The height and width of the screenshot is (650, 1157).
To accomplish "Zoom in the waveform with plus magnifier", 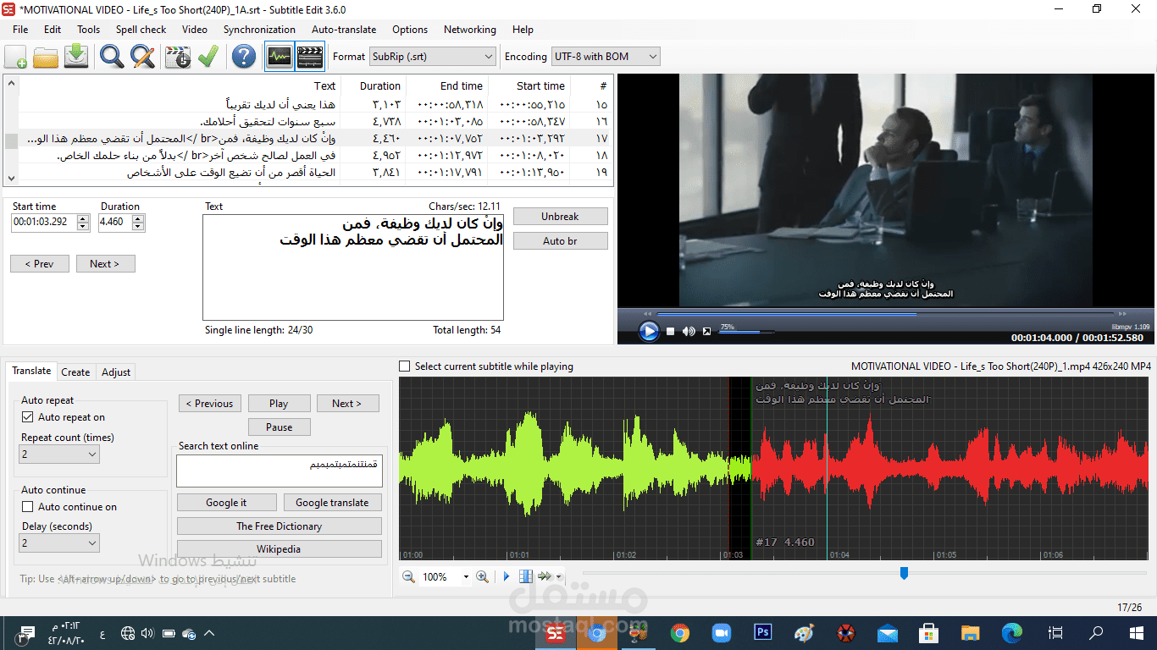I will click(x=482, y=576).
